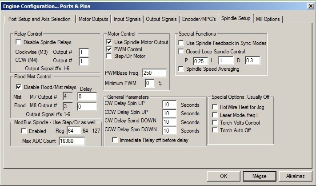The width and height of the screenshot is (316, 186).
Task: Switch to the Motor Outputs tab
Action: coord(93,19)
